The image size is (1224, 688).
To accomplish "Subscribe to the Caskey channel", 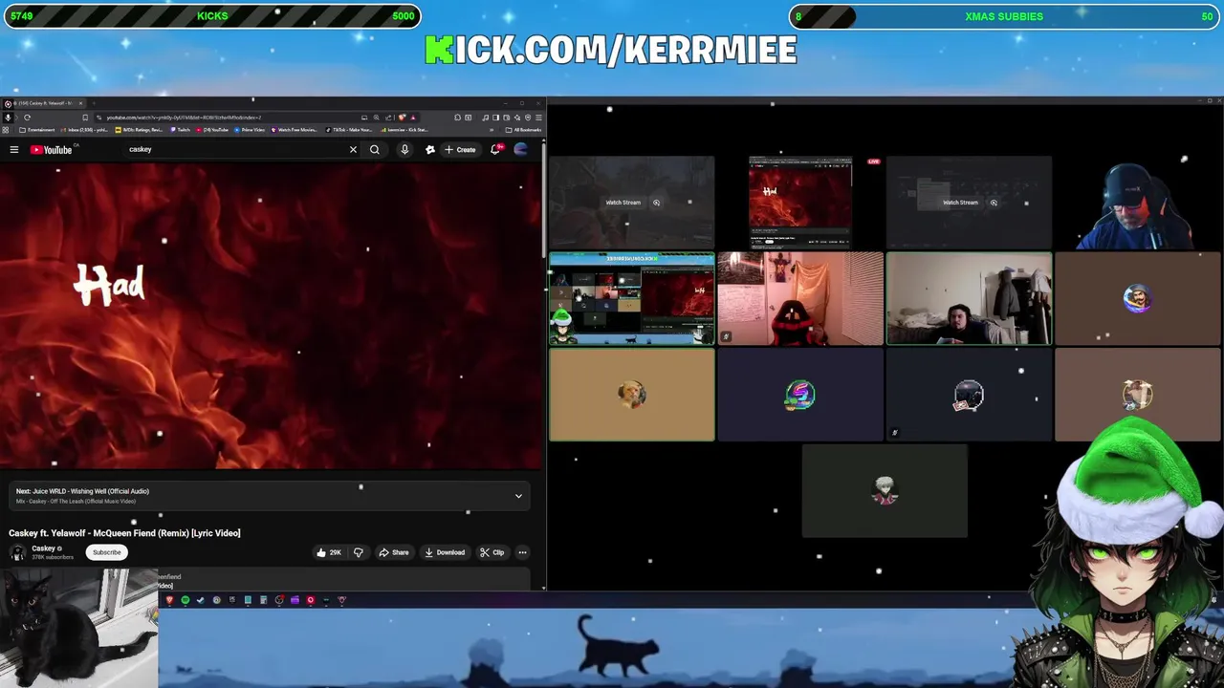I will click(x=107, y=552).
